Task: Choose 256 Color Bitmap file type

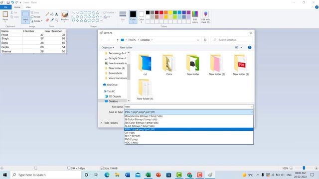Action: pyautogui.click(x=189, y=123)
